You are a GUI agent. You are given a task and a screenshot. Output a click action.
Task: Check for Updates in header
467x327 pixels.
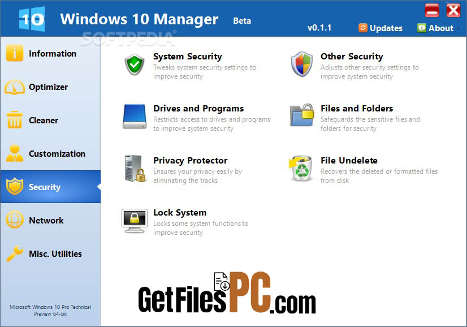pyautogui.click(x=386, y=28)
